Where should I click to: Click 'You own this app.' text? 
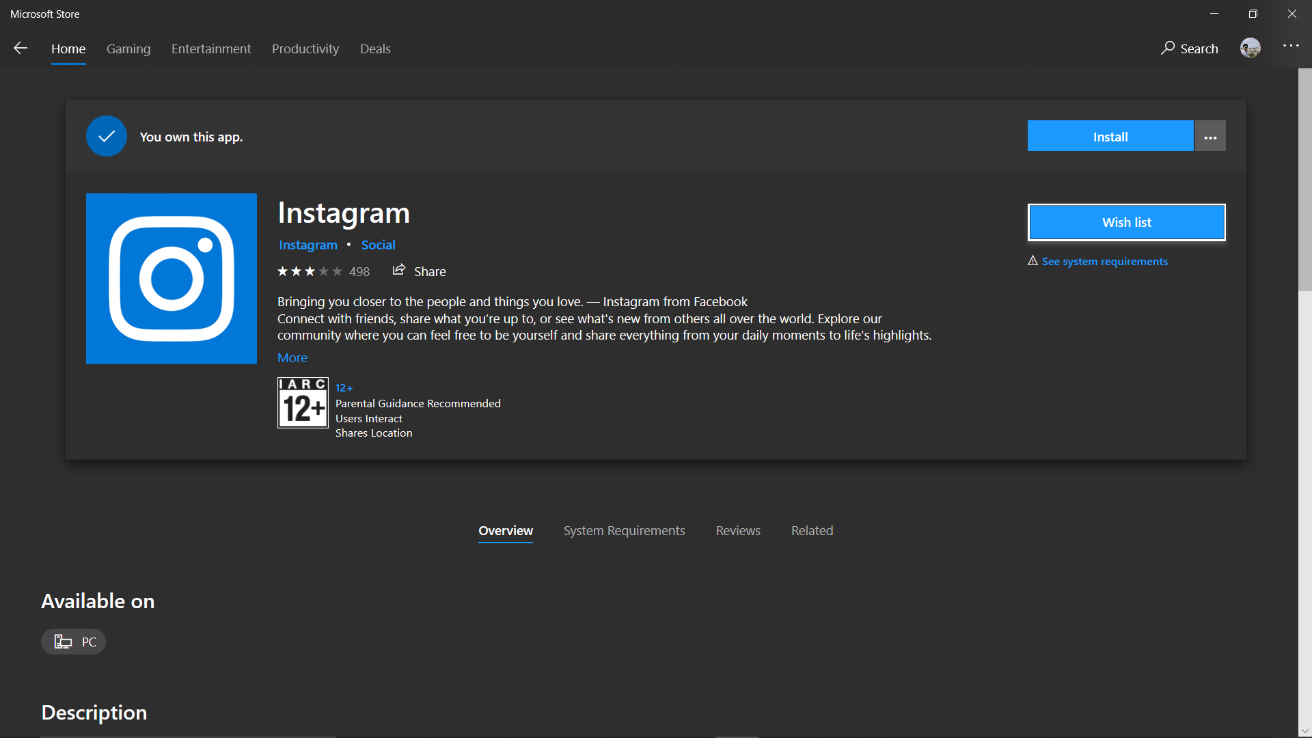tap(191, 137)
